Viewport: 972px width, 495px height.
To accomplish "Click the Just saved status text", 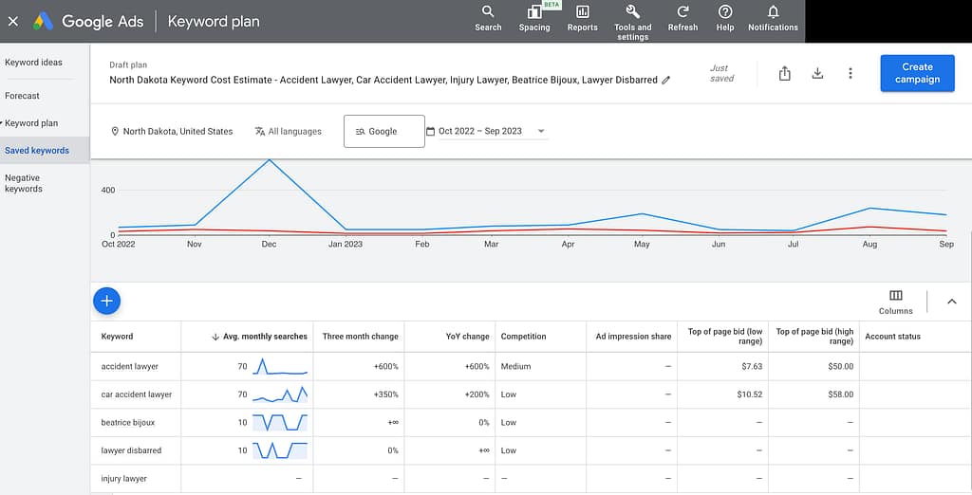I will (x=721, y=73).
